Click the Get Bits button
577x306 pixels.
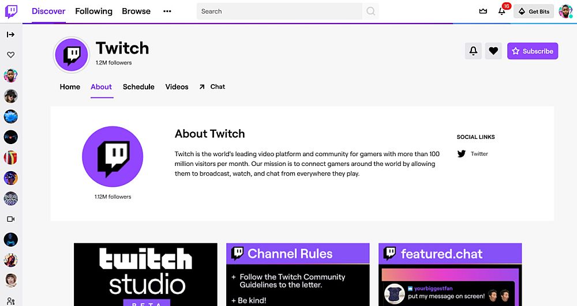(x=534, y=12)
